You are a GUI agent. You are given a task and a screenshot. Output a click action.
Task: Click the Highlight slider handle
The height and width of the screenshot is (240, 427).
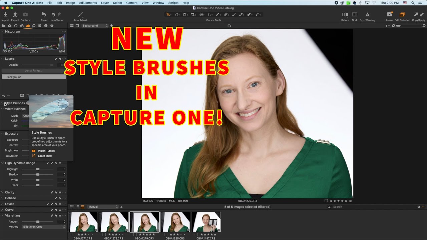pos(38,169)
